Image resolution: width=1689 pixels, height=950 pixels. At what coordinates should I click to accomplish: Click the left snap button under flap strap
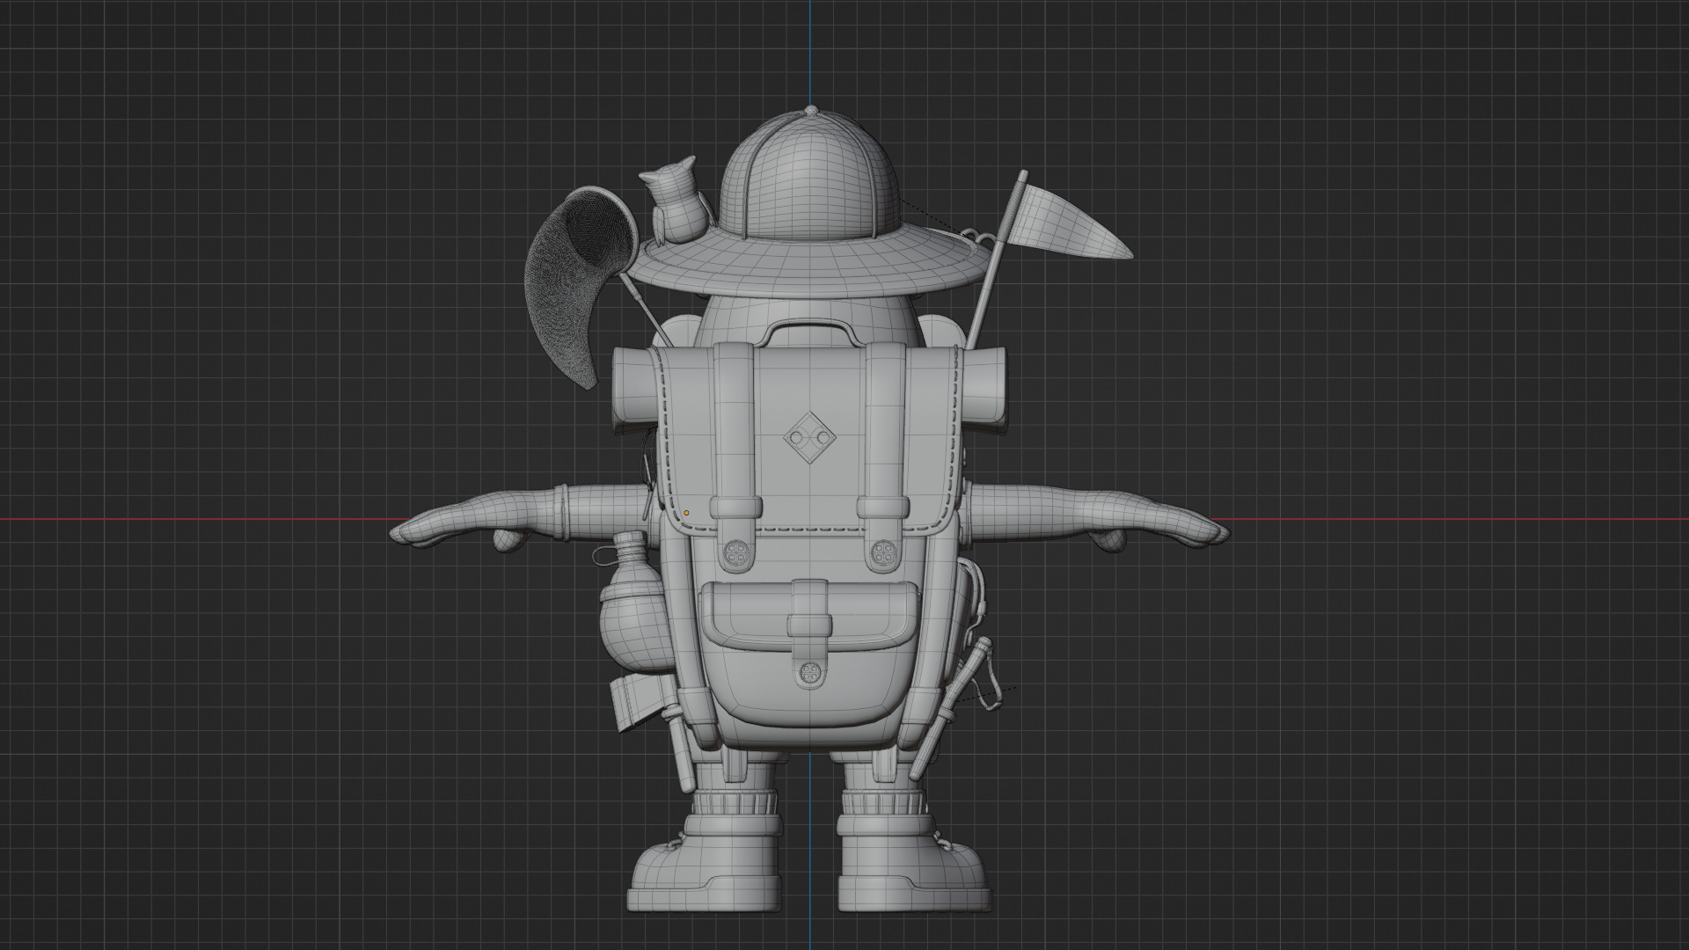point(737,553)
